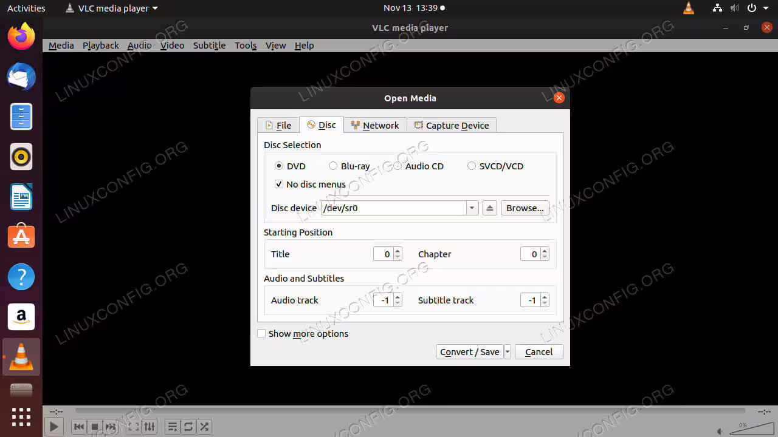Open the Help dock icon
Screen dimensions: 778x437
click(21, 277)
